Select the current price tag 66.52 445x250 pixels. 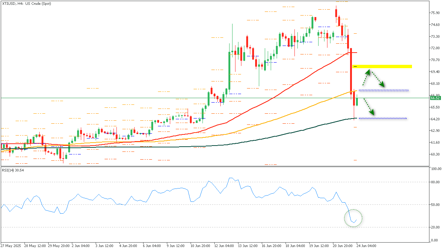point(435,98)
